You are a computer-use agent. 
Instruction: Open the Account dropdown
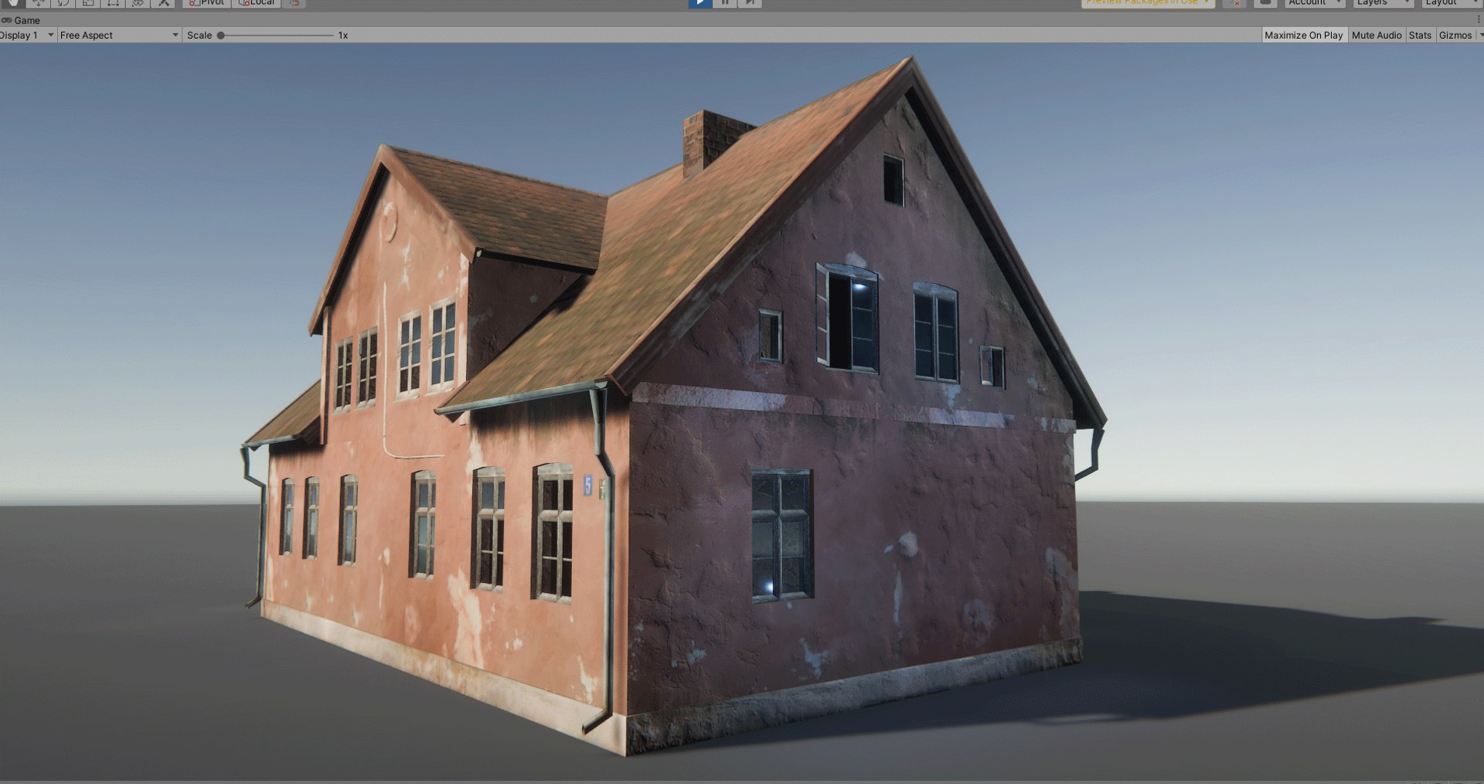1315,3
